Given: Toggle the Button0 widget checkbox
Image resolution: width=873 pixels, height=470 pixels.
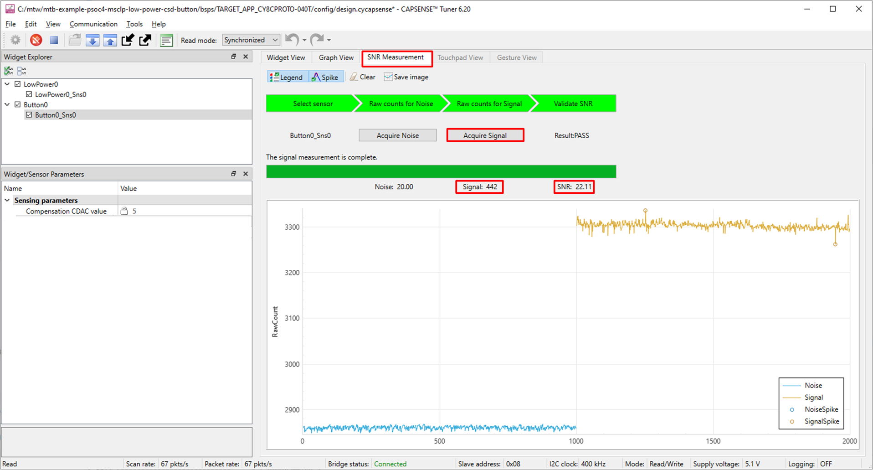Looking at the screenshot, I should tap(18, 104).
